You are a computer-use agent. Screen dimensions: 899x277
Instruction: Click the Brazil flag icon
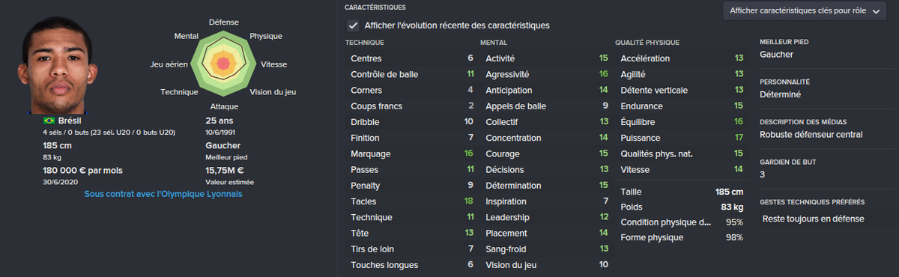tap(49, 121)
